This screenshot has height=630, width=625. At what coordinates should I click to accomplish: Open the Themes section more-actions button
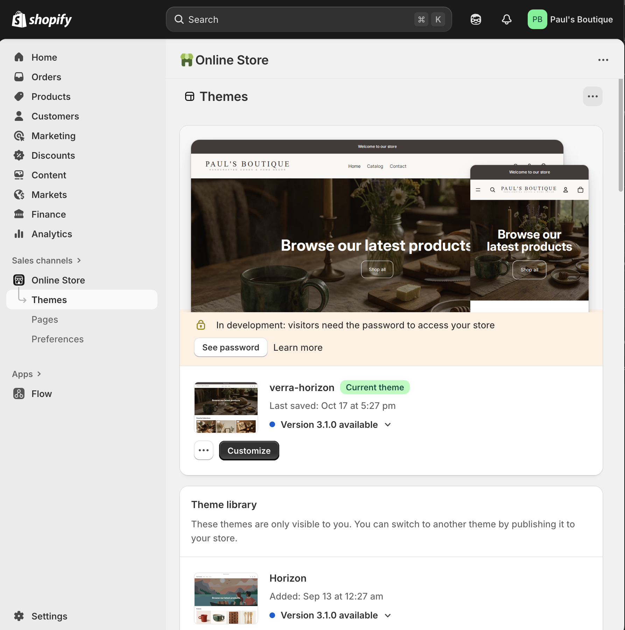coord(592,97)
